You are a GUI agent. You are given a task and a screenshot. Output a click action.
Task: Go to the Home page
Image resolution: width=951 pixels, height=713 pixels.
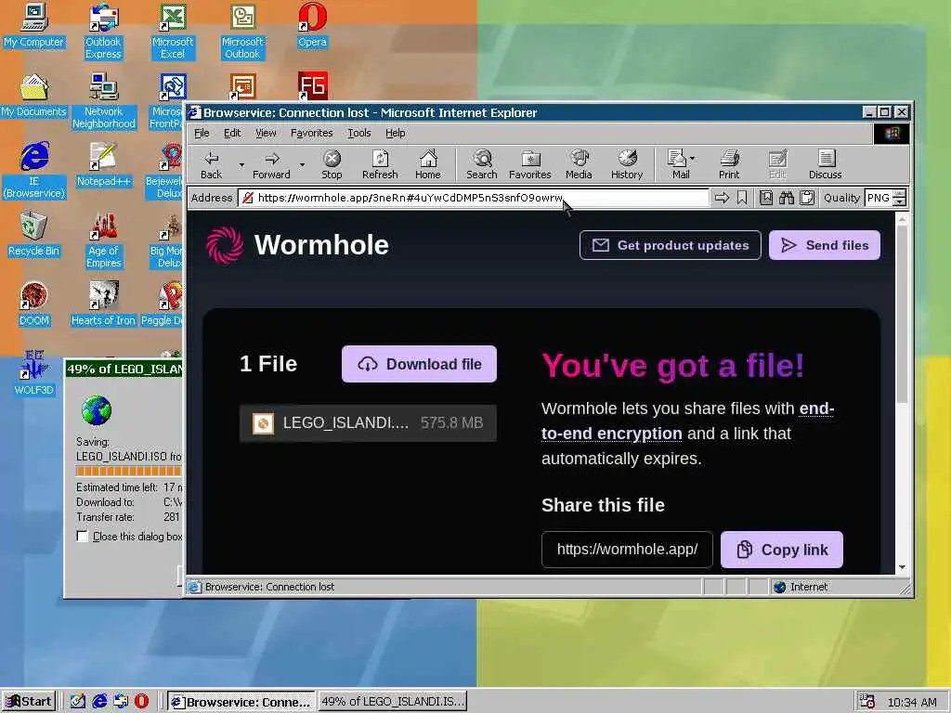(428, 164)
